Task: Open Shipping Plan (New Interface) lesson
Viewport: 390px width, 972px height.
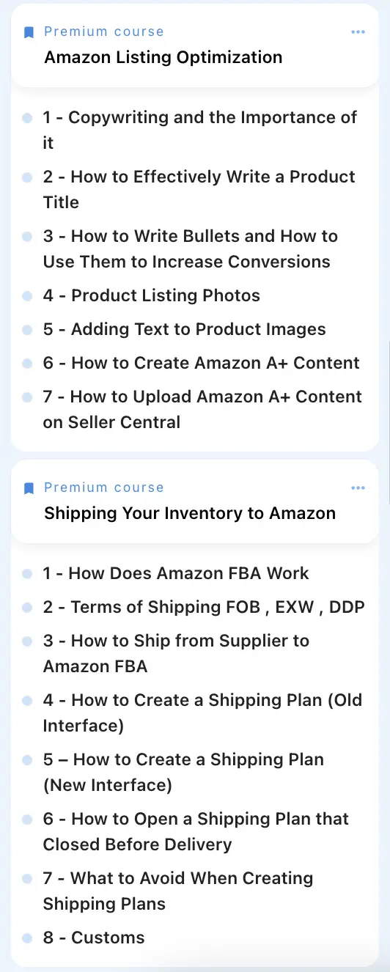Action: click(183, 773)
